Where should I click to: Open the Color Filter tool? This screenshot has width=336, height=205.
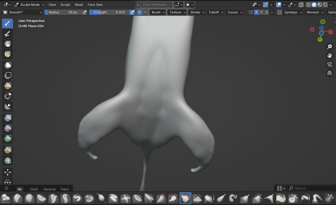click(7, 138)
